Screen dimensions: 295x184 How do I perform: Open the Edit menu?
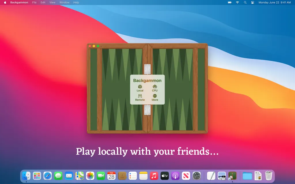[x=43, y=2]
